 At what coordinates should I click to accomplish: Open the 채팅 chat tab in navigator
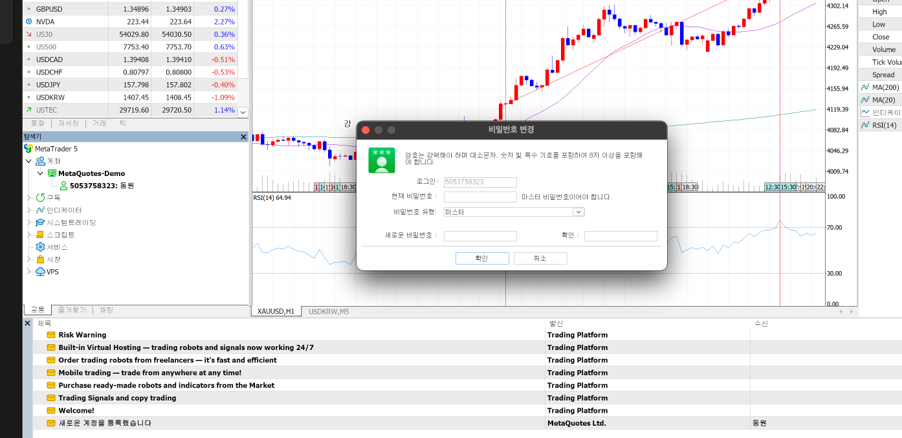click(x=106, y=310)
